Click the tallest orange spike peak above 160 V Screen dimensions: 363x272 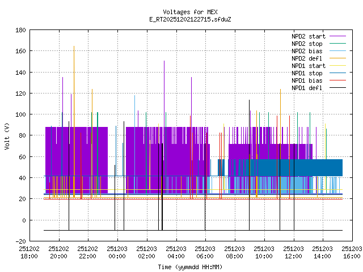(74, 47)
